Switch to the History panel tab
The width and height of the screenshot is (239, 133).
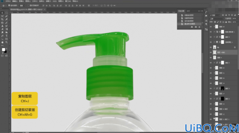click(181, 11)
